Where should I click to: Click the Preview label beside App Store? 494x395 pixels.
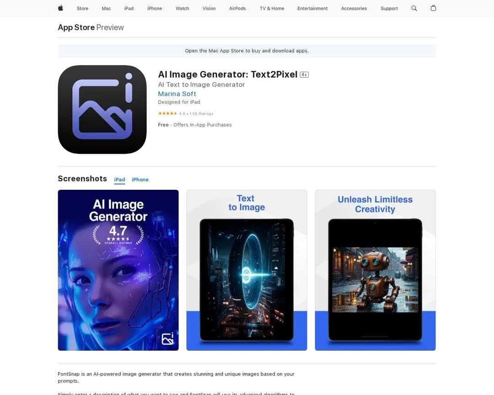pos(110,27)
